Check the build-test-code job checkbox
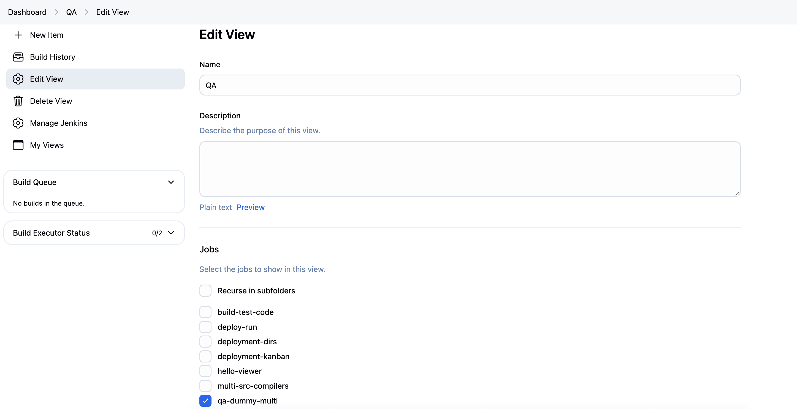Image resolution: width=797 pixels, height=409 pixels. pyautogui.click(x=205, y=312)
